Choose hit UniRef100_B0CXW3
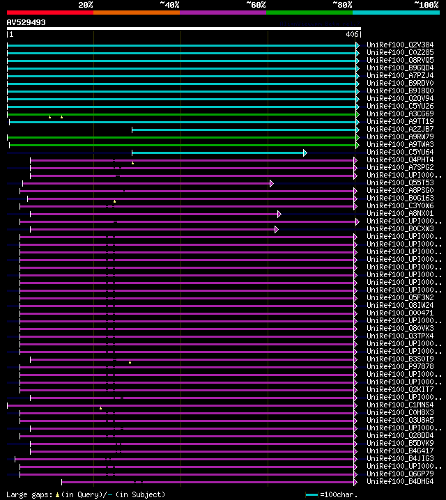This screenshot has height=500, width=446. click(x=400, y=228)
